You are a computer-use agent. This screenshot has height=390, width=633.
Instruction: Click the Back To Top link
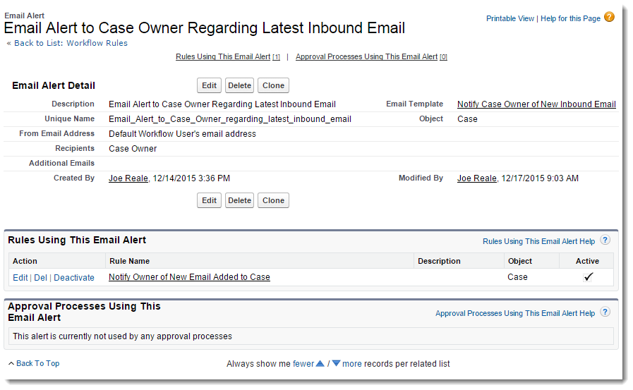click(37, 363)
